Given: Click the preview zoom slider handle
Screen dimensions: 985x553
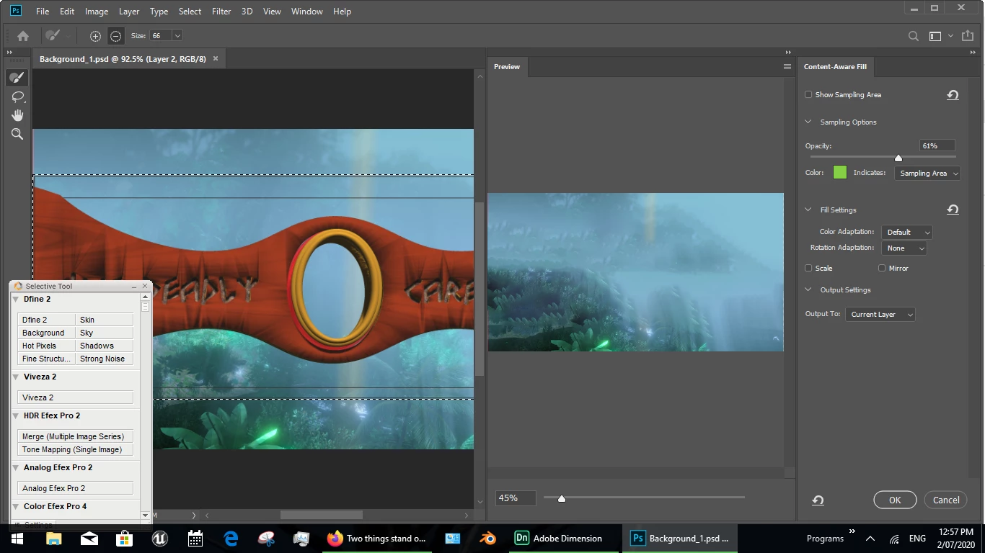Looking at the screenshot, I should 562,498.
